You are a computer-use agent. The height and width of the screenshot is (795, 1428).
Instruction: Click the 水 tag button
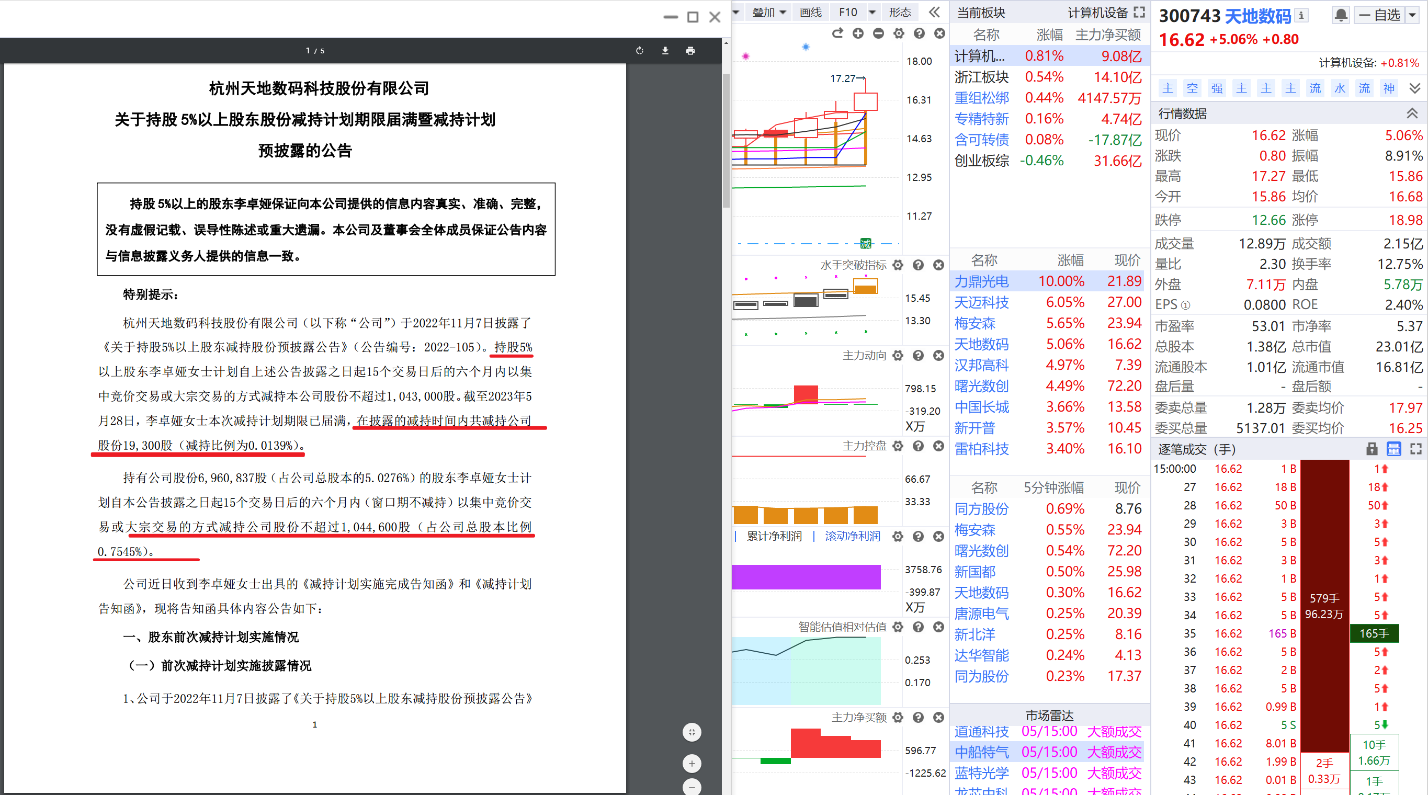[1339, 88]
